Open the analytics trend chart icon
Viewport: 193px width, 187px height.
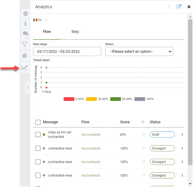pyautogui.click(x=25, y=68)
